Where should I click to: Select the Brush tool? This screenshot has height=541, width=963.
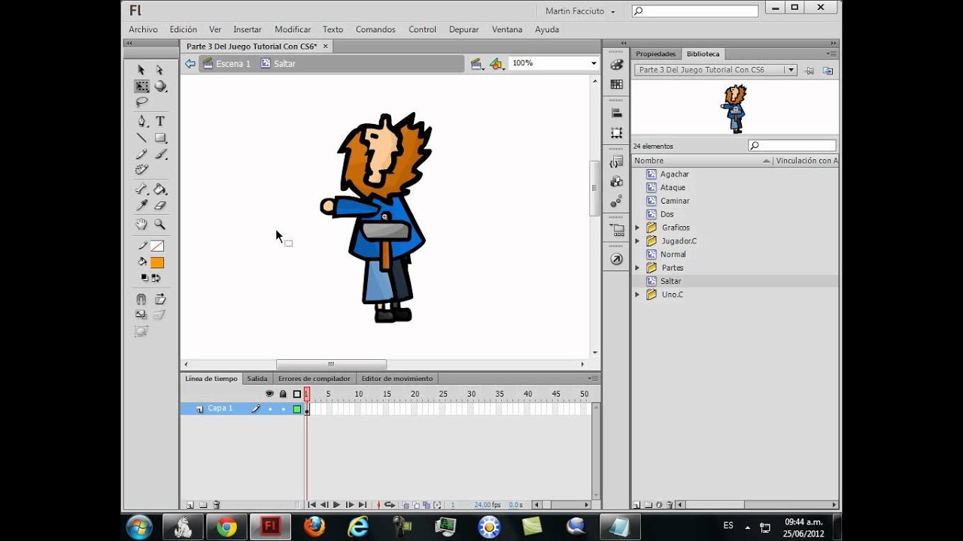click(160, 154)
